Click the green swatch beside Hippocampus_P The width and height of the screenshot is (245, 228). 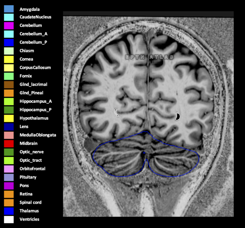pos(9,110)
